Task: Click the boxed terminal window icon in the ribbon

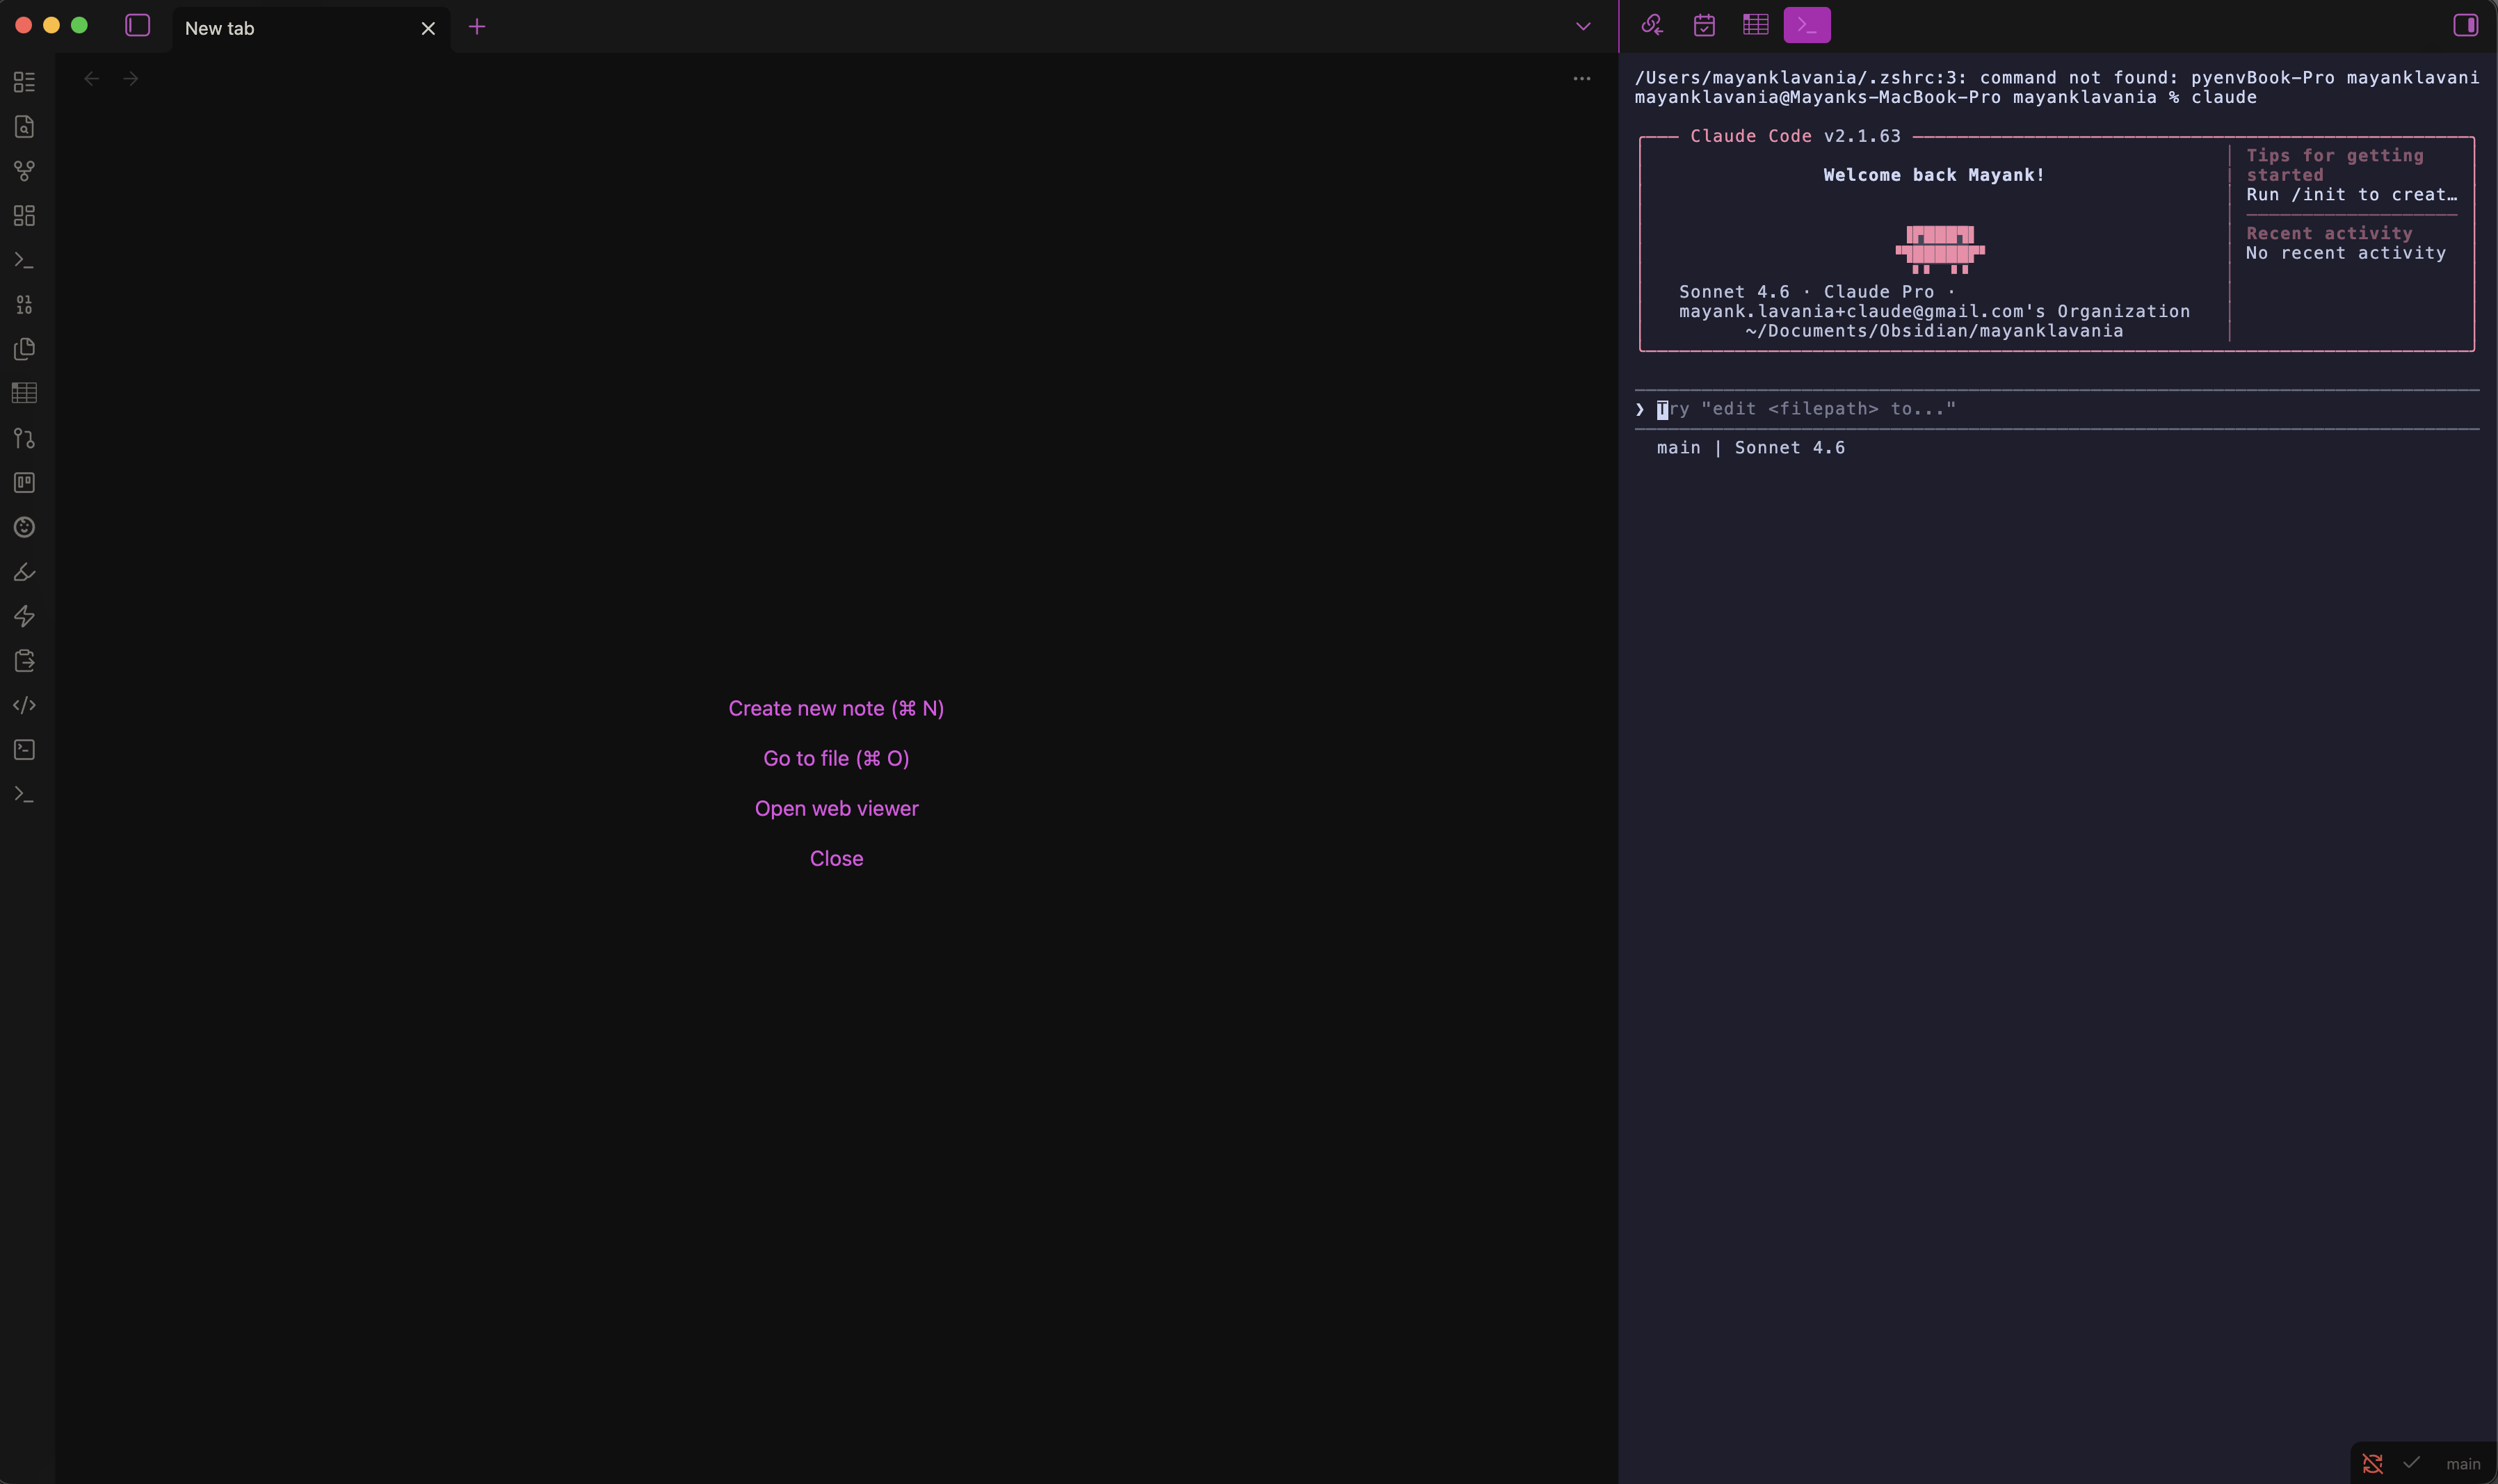Action: tap(25, 750)
